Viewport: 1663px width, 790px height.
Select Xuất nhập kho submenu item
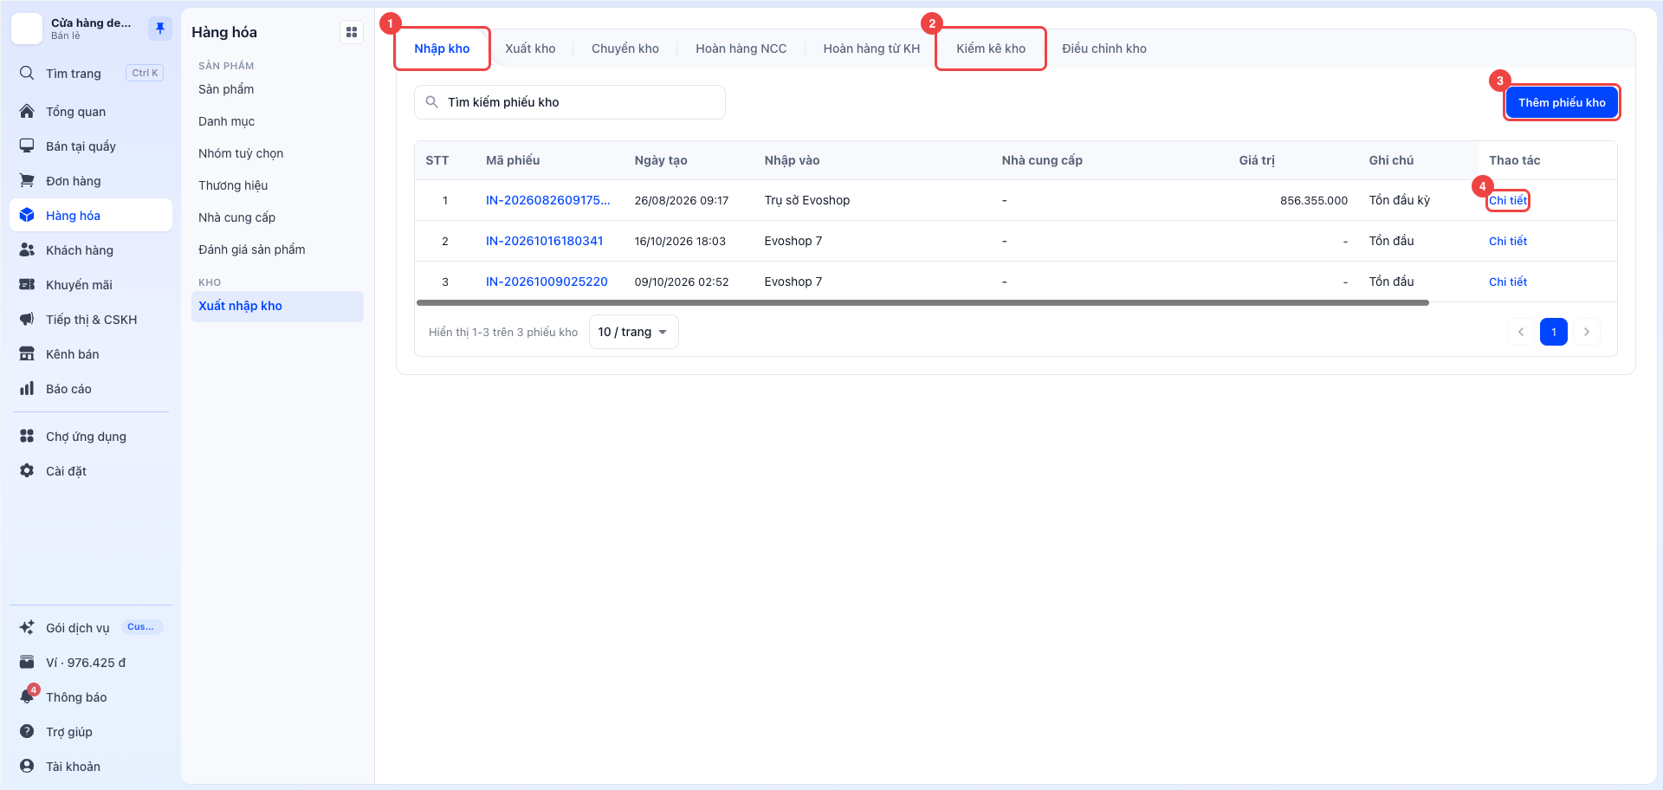click(x=277, y=306)
